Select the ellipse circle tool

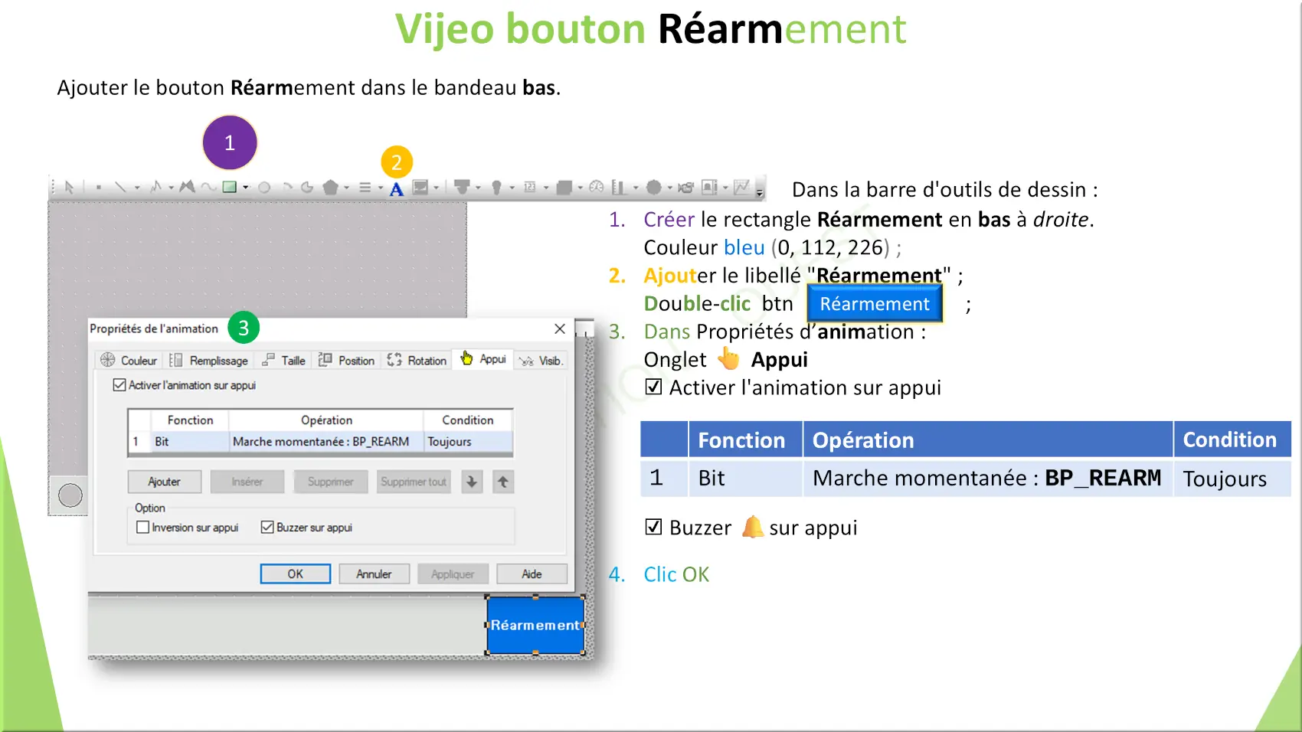264,188
